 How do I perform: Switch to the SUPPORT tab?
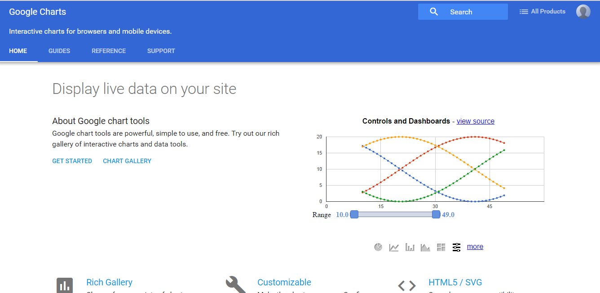pos(161,51)
